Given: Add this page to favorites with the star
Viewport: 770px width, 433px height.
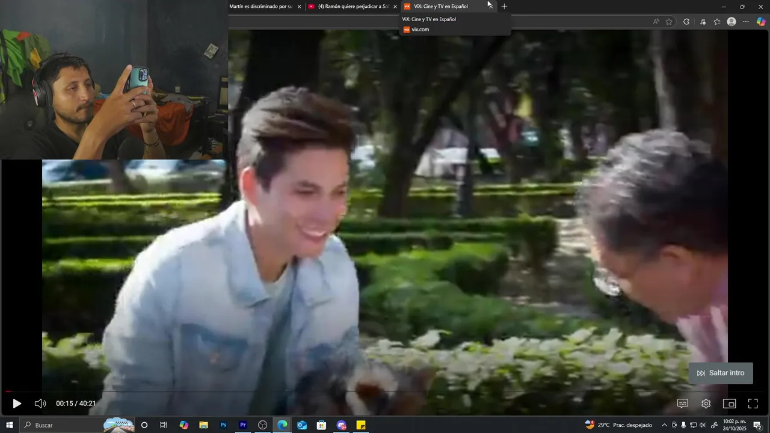Looking at the screenshot, I should pos(669,22).
